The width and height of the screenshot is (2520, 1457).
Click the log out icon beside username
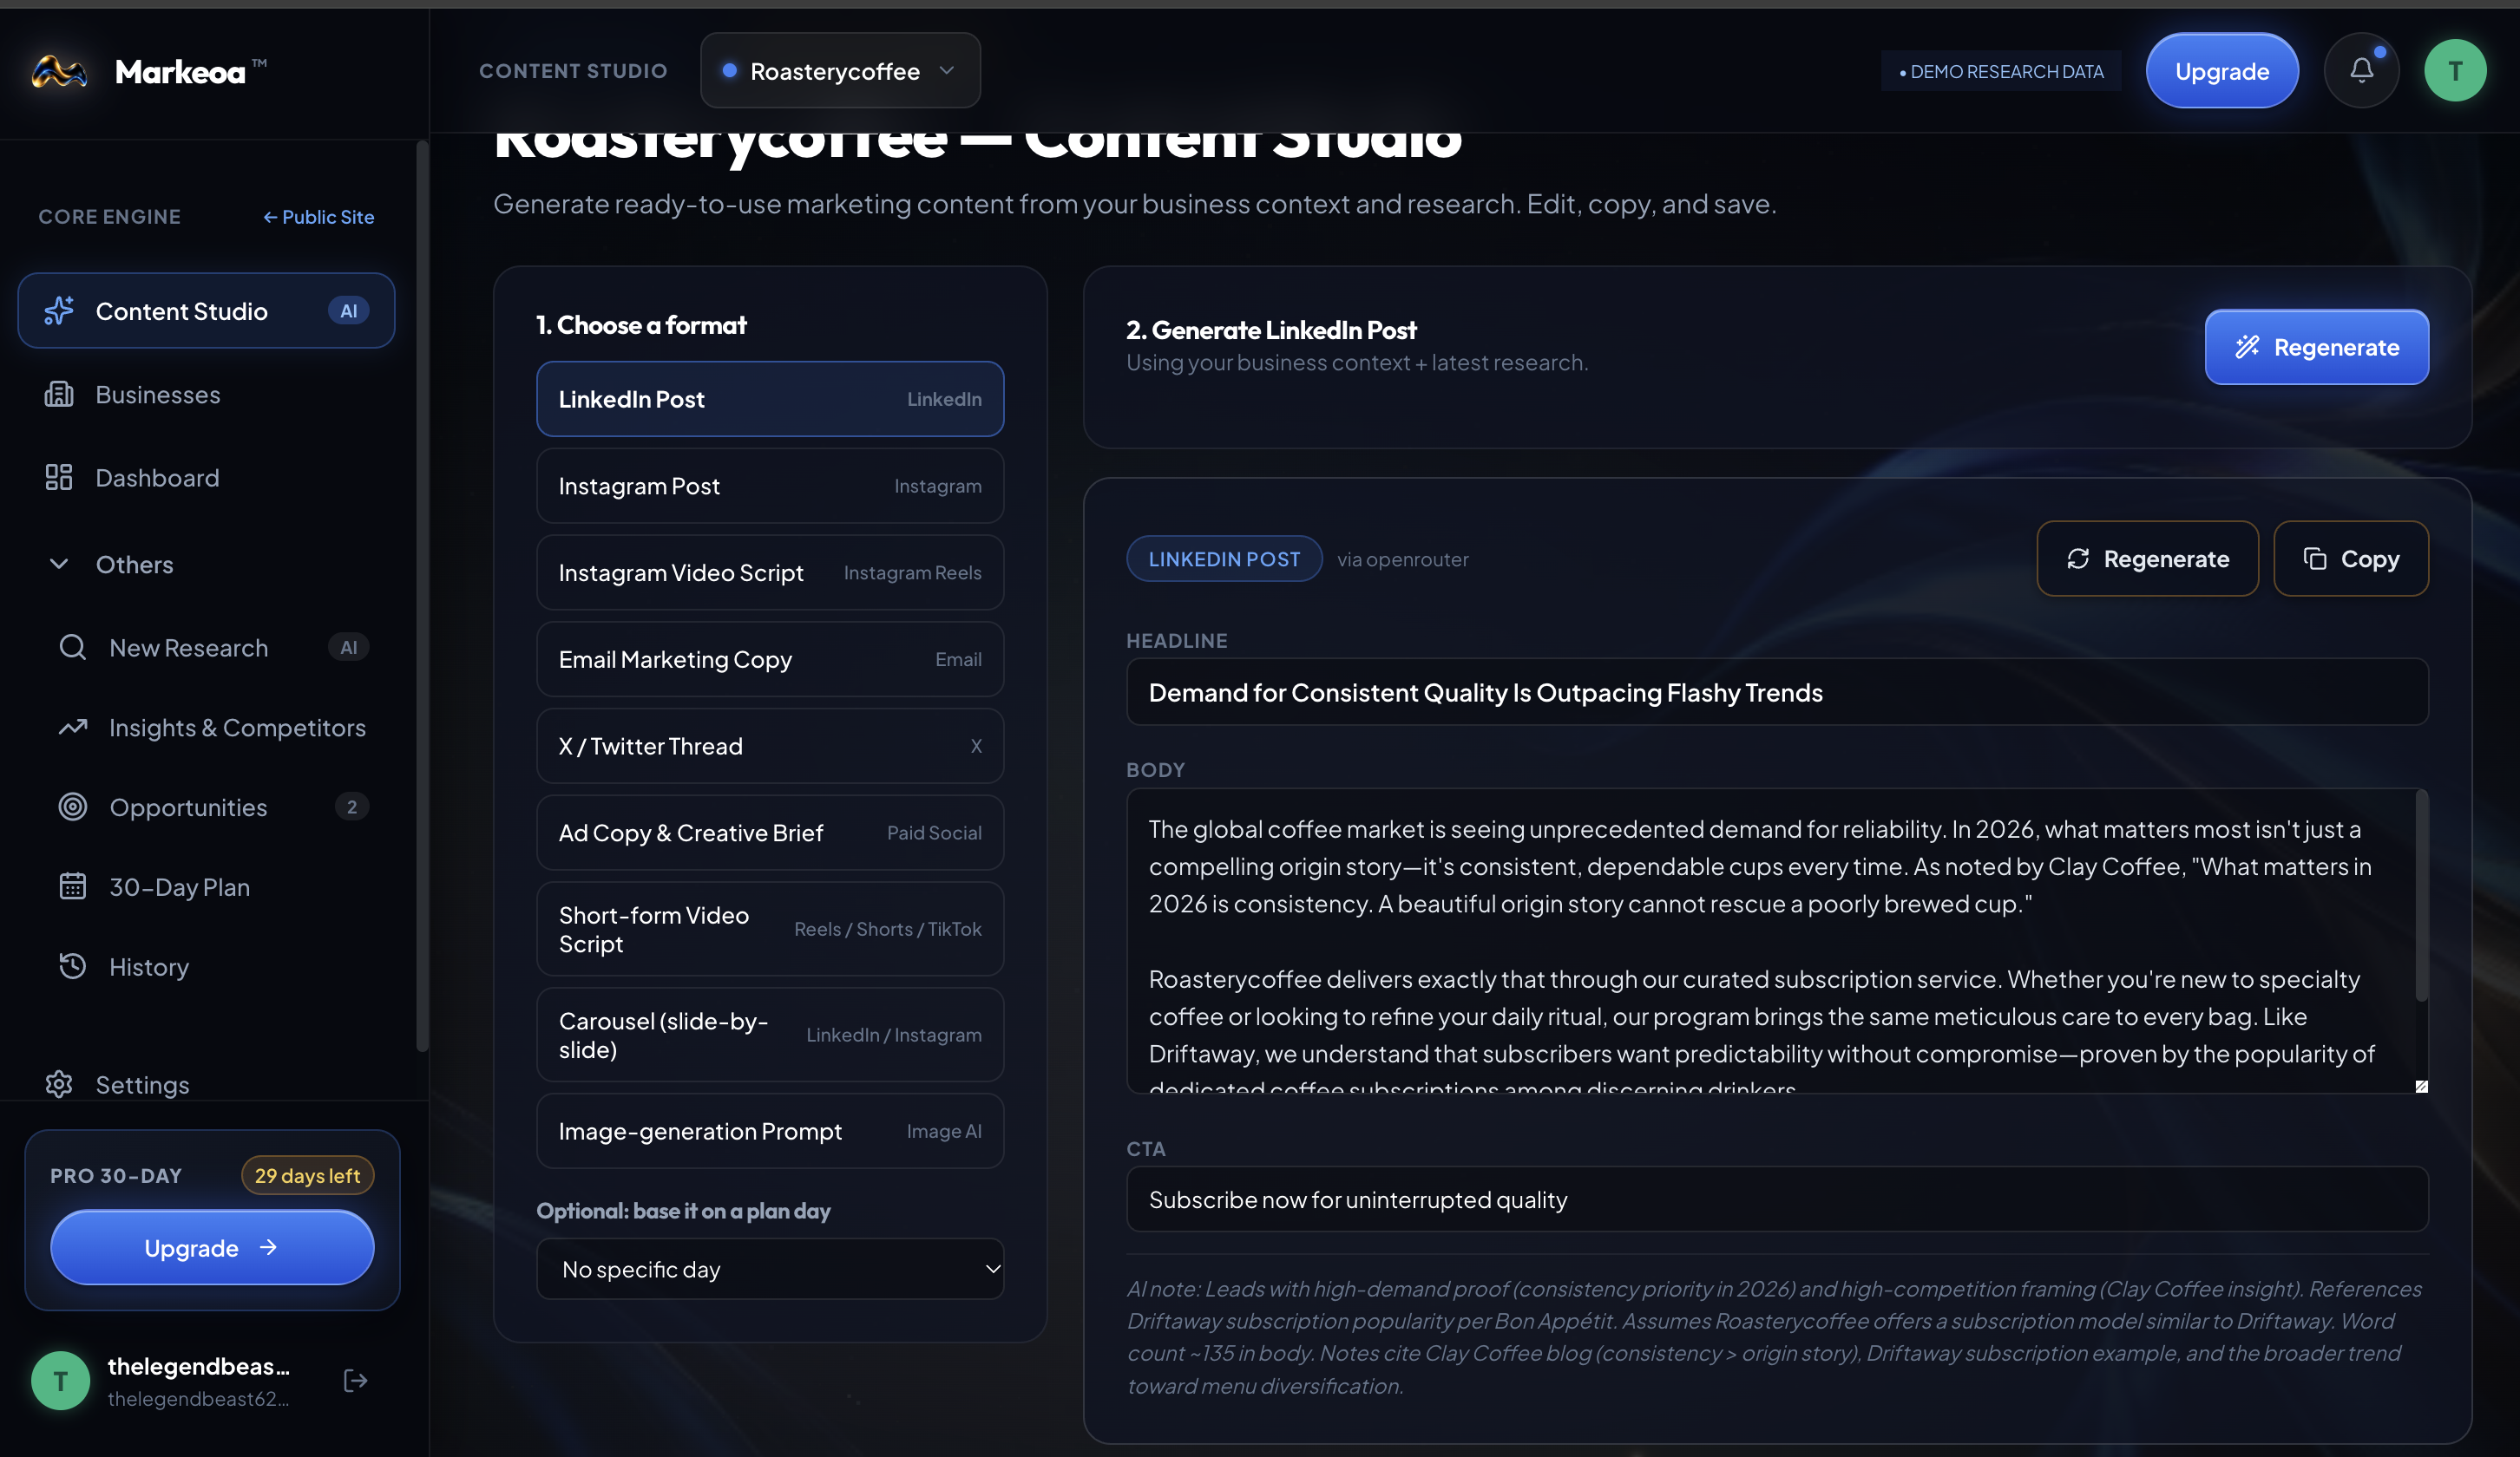point(355,1380)
